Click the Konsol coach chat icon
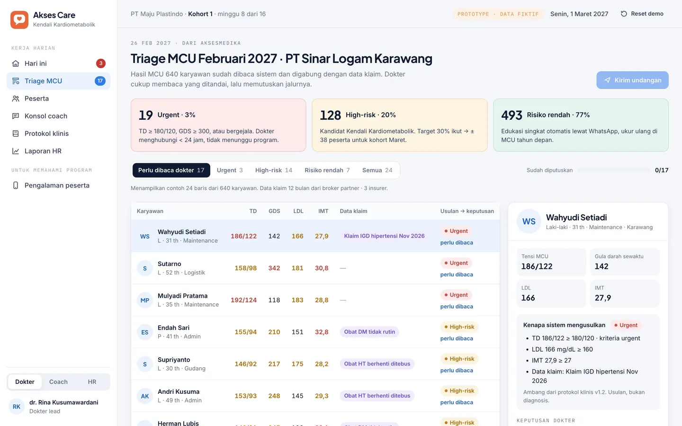This screenshot has width=682, height=426. tap(16, 116)
